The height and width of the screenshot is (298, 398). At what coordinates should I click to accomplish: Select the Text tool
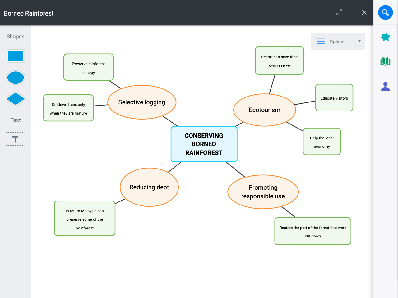point(15,139)
